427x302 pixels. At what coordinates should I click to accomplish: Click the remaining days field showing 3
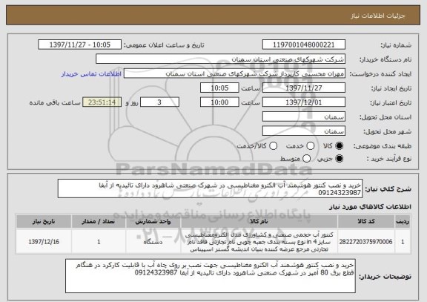[x=159, y=102]
